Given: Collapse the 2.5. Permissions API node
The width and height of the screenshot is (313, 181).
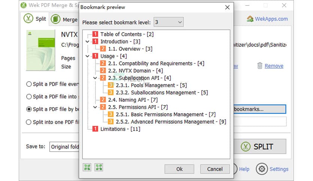Looking at the screenshot, I should point(95,107).
